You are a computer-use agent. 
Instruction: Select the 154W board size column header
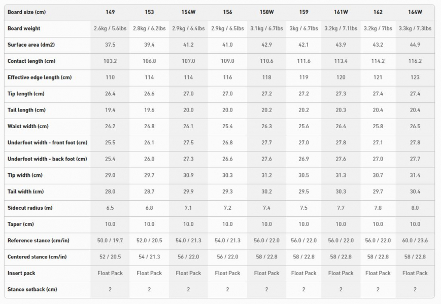(x=188, y=12)
